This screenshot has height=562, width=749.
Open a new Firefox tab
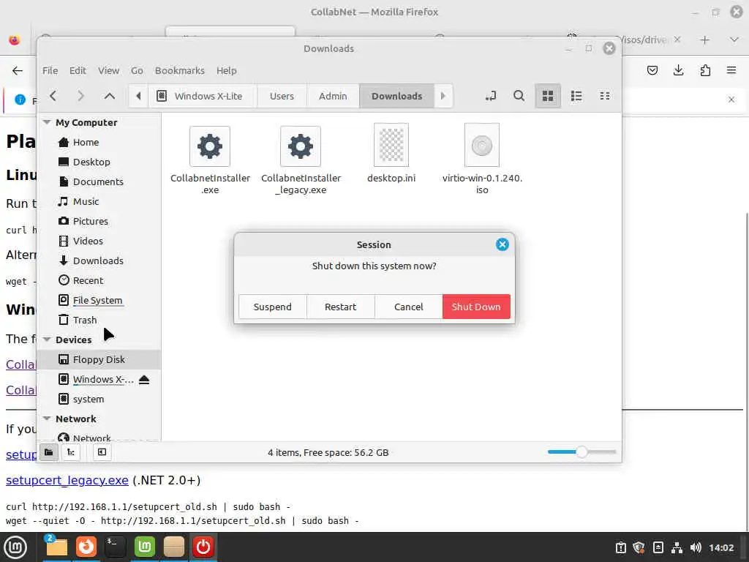tap(704, 40)
